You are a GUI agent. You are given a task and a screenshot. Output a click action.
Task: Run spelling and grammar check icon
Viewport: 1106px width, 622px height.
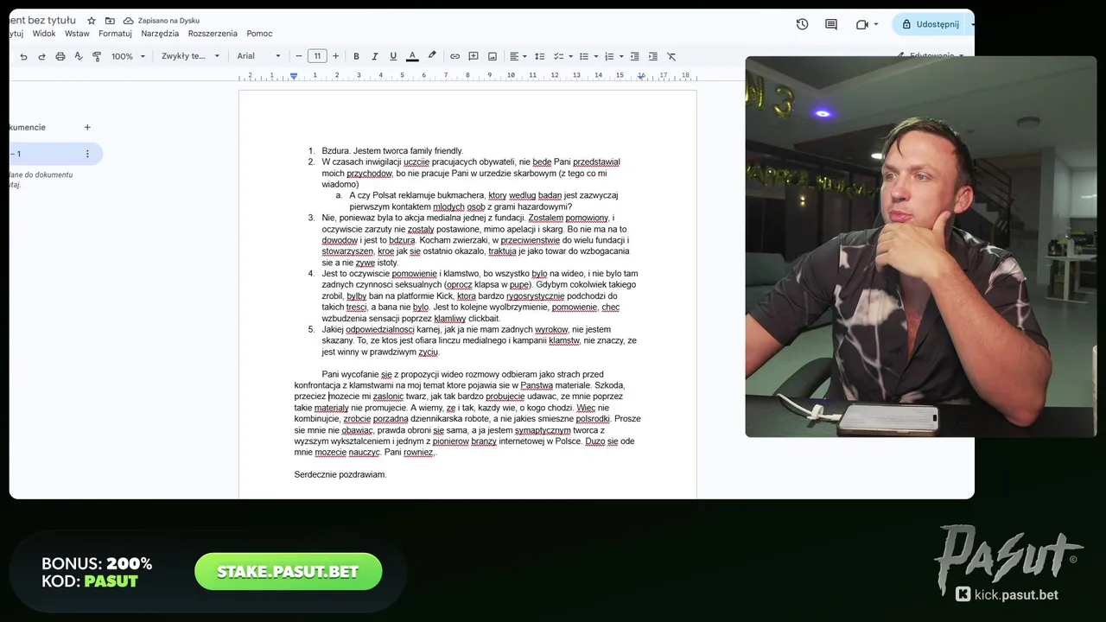coord(79,56)
